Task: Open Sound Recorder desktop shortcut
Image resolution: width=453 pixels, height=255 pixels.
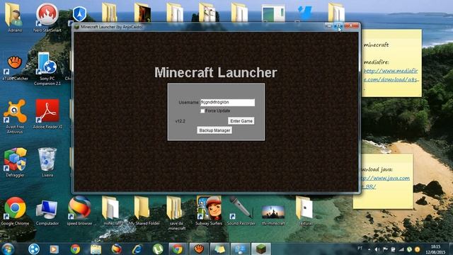Action: pyautogui.click(x=241, y=211)
